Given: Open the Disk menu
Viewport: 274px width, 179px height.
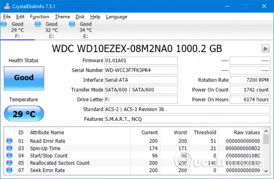Looking at the screenshot, I should coord(80,17).
